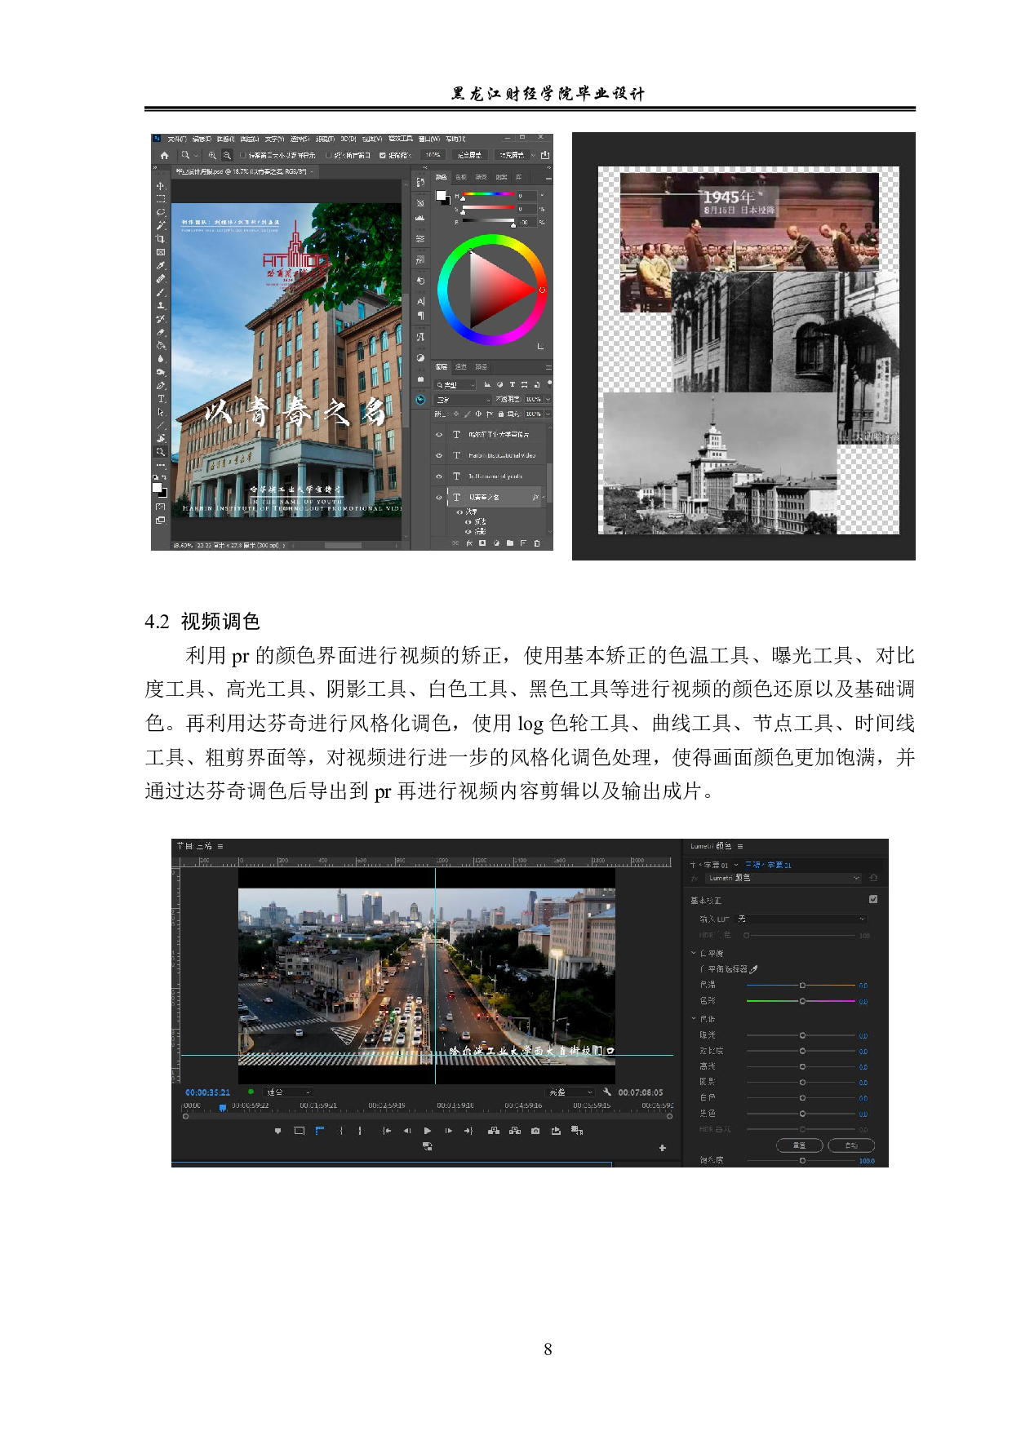Open the wrench settings in program monitor

coord(607,1092)
